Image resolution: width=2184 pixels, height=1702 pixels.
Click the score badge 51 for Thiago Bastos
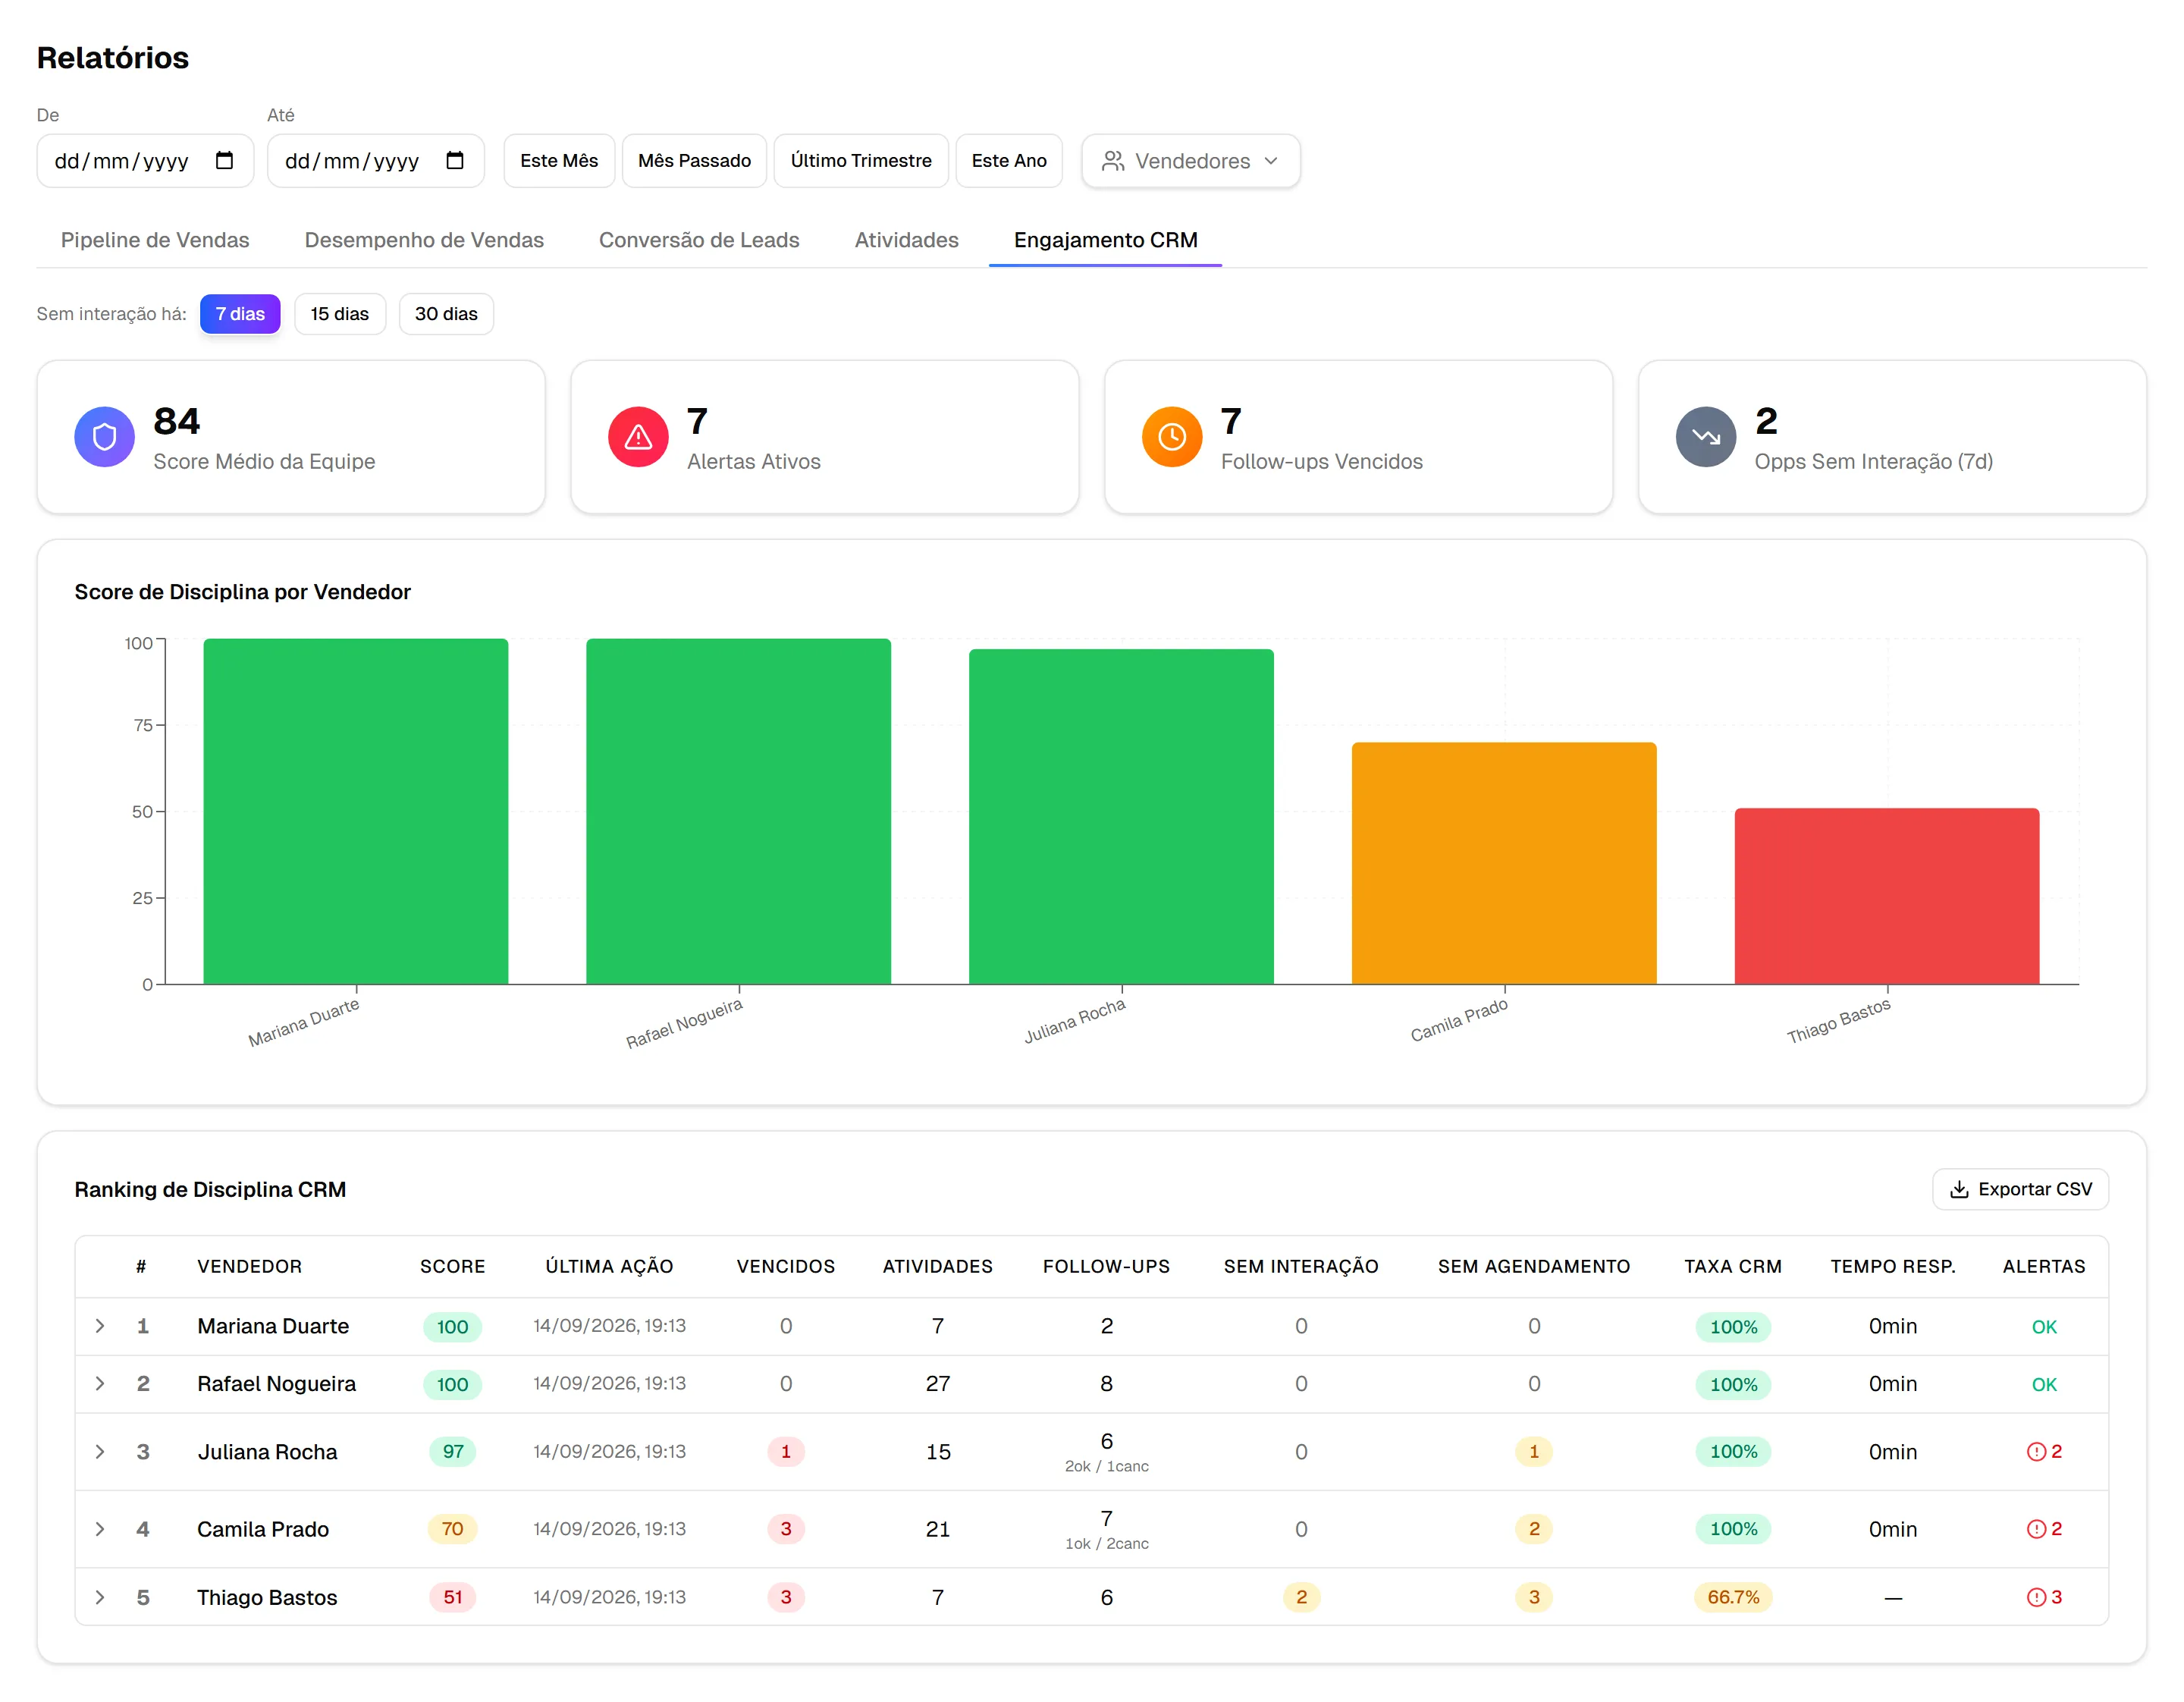click(453, 1597)
